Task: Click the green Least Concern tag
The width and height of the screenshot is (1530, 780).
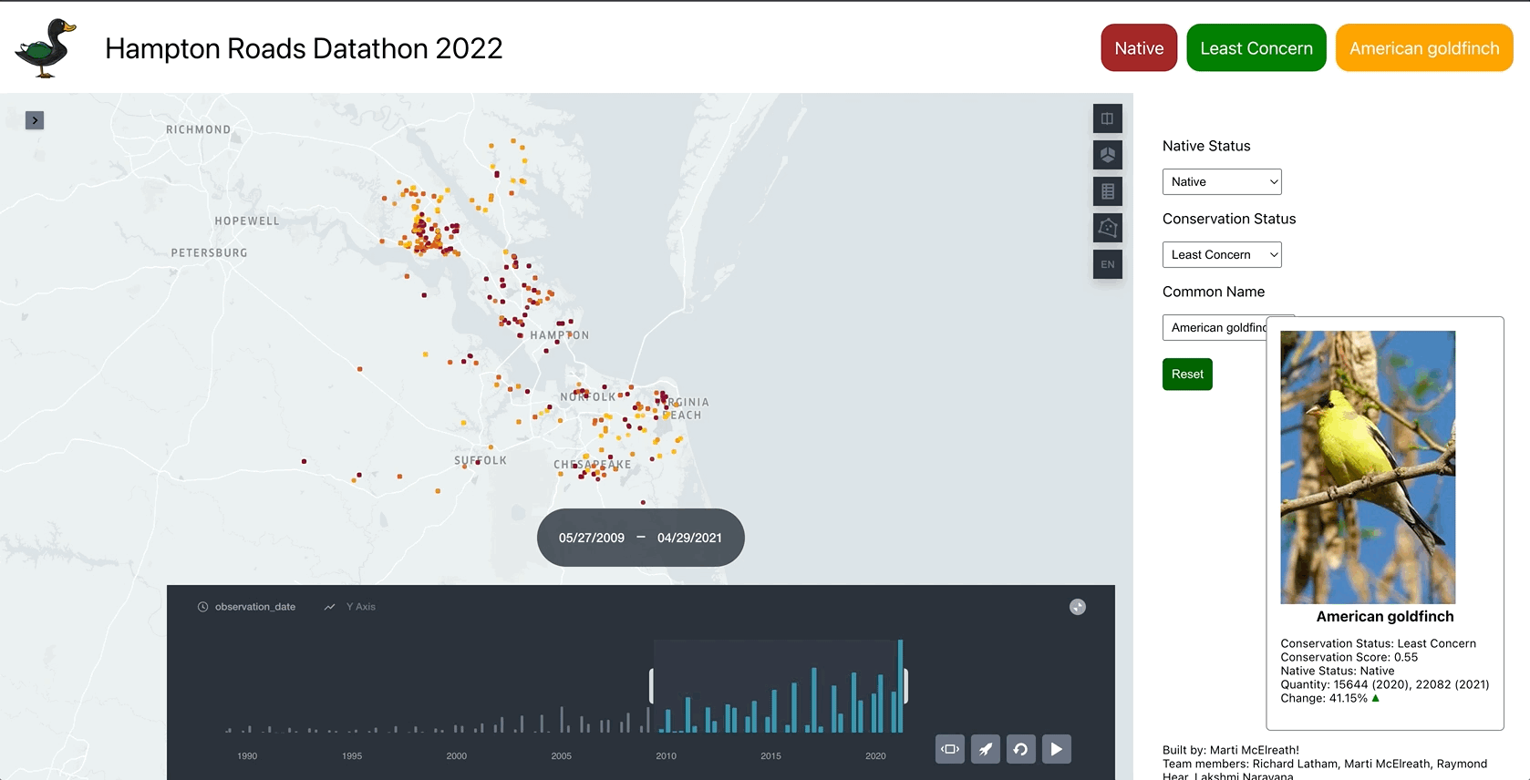Action: point(1256,48)
